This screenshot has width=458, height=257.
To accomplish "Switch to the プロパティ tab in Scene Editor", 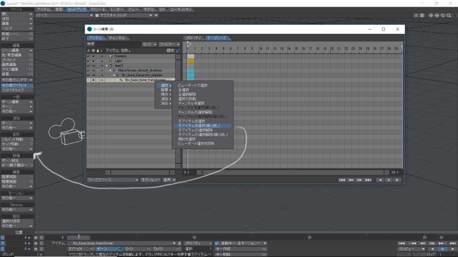I will 193,38.
